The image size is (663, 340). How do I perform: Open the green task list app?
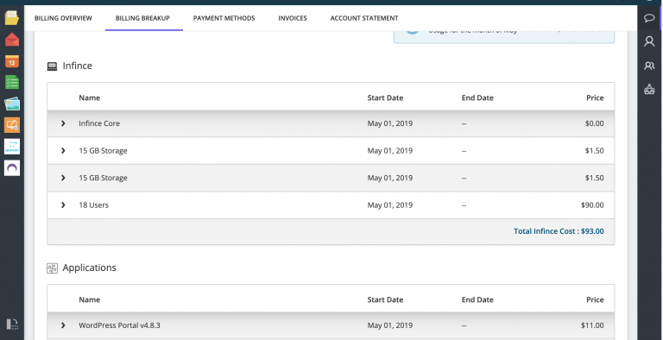pyautogui.click(x=12, y=82)
